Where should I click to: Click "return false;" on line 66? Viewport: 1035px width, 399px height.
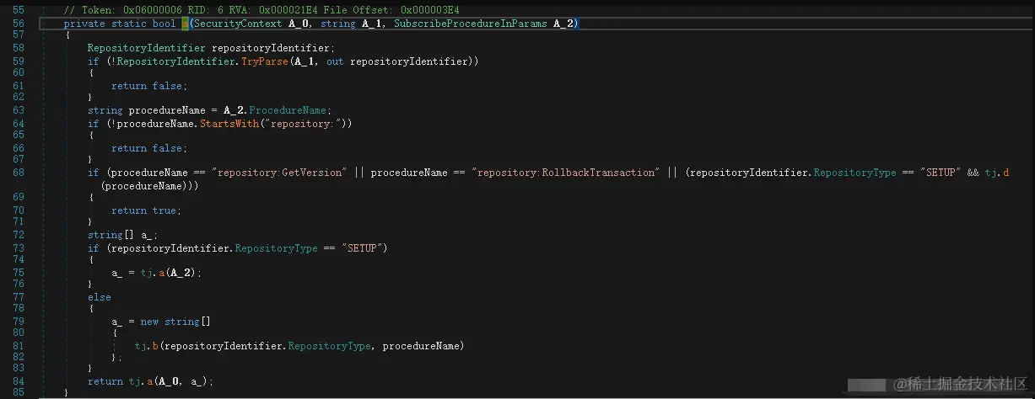pyautogui.click(x=149, y=148)
